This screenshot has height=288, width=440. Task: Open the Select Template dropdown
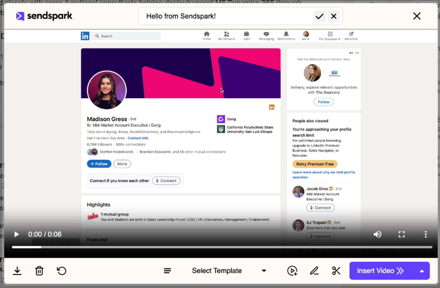(x=229, y=271)
